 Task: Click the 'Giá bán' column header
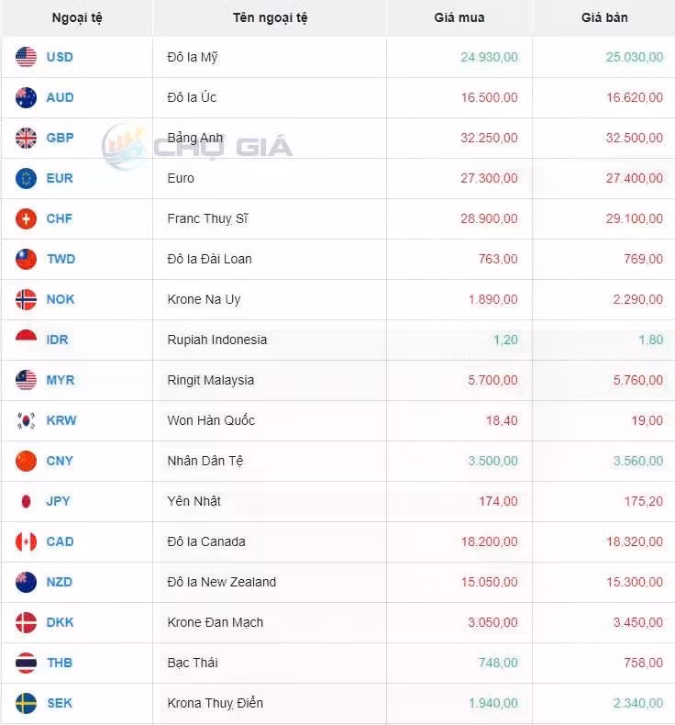[x=604, y=17]
